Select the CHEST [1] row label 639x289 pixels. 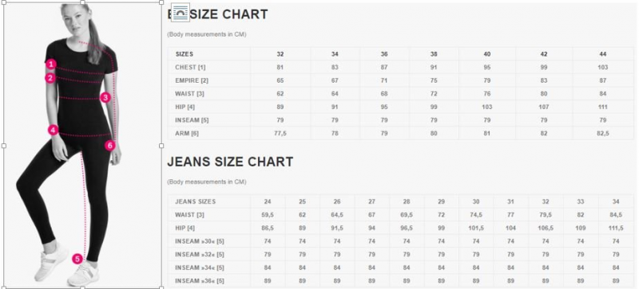click(190, 67)
